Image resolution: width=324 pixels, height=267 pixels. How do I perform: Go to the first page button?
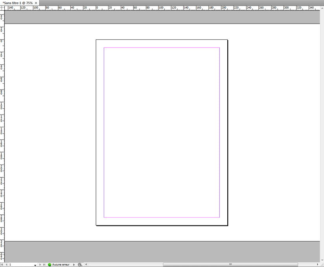[x=2, y=265]
